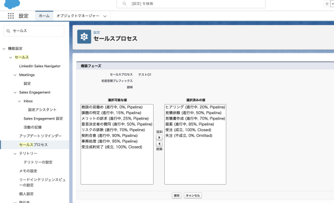Click the Salesforce cloud logo

click(12, 4)
